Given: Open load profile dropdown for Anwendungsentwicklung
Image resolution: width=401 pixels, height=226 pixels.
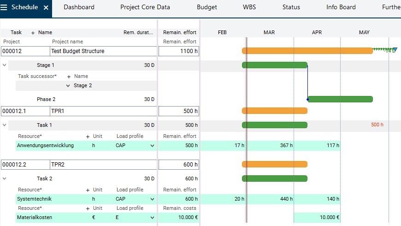Looking at the screenshot, I should (x=153, y=146).
